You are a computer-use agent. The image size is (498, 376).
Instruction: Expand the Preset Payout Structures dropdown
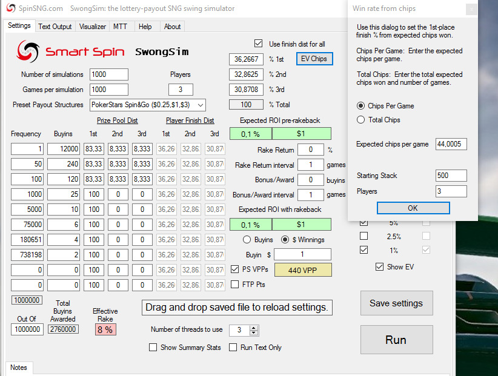click(201, 105)
